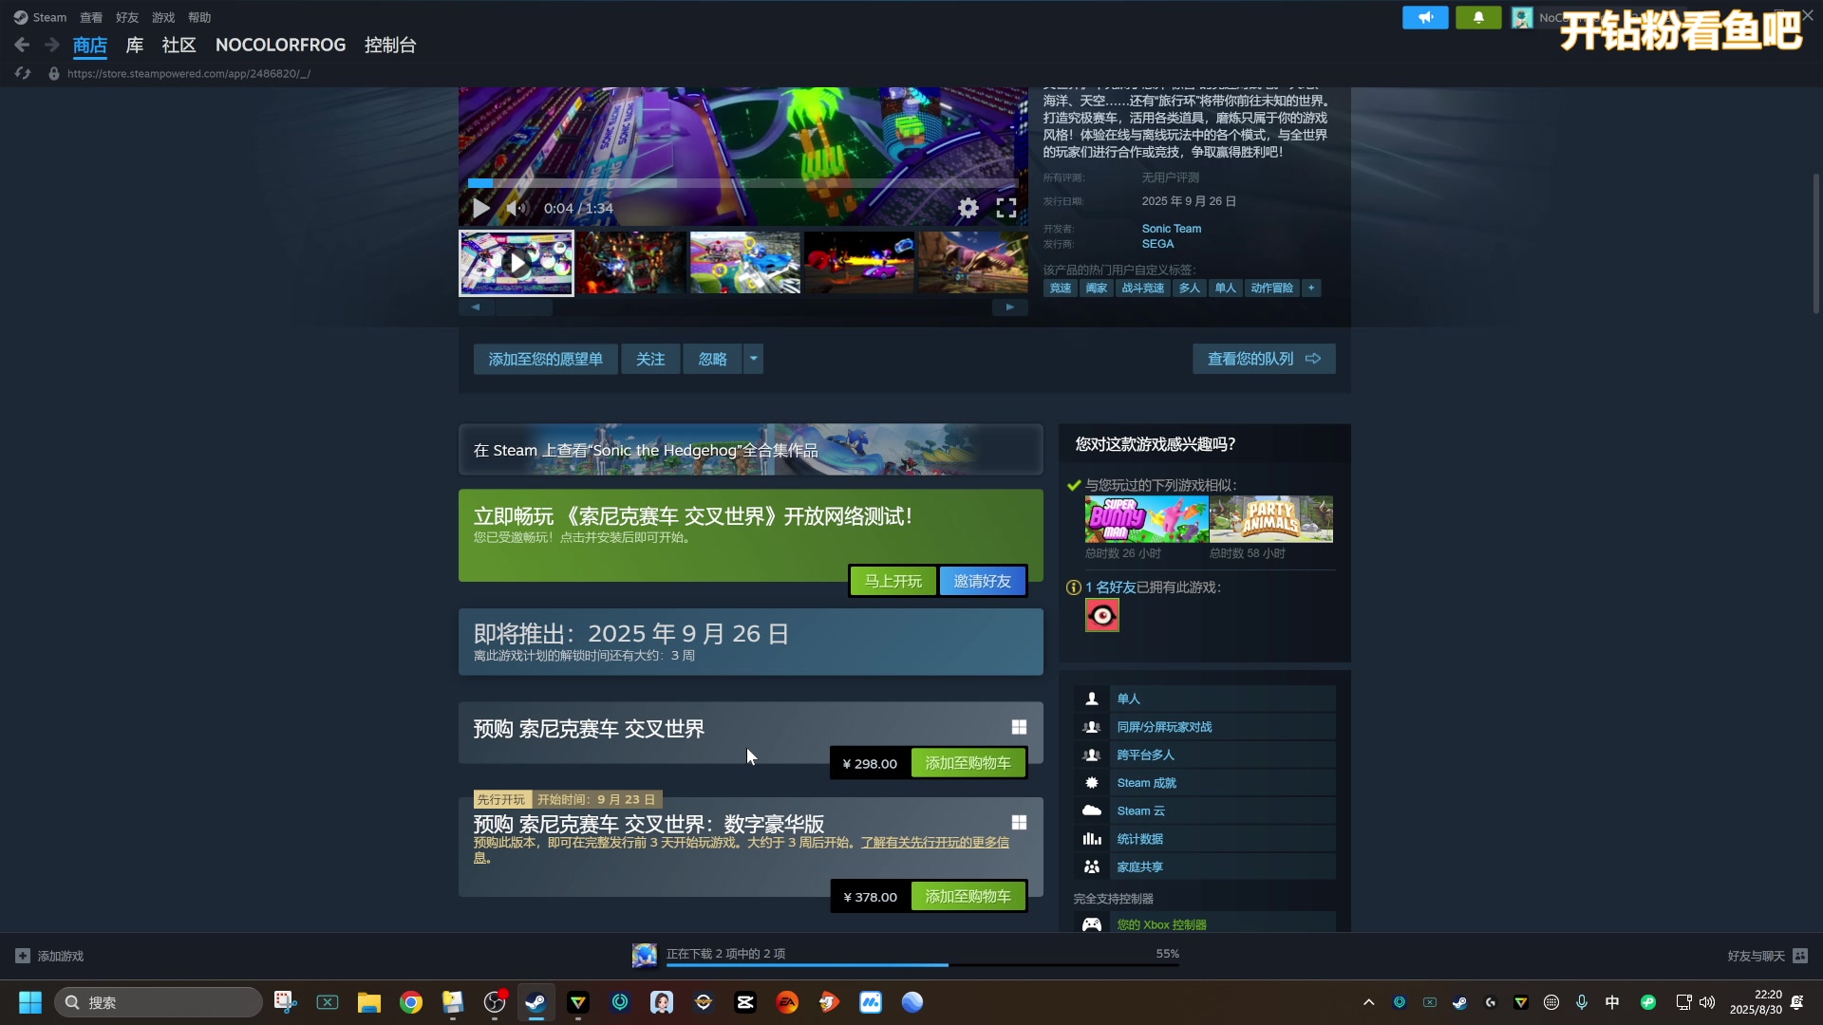Select the first video thumbnail

click(x=517, y=263)
